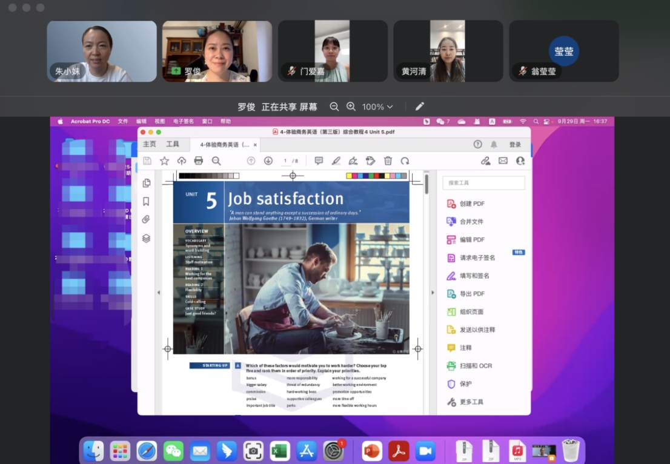Collapse the right tools pane arrow
670x464 pixels.
pos(433,293)
